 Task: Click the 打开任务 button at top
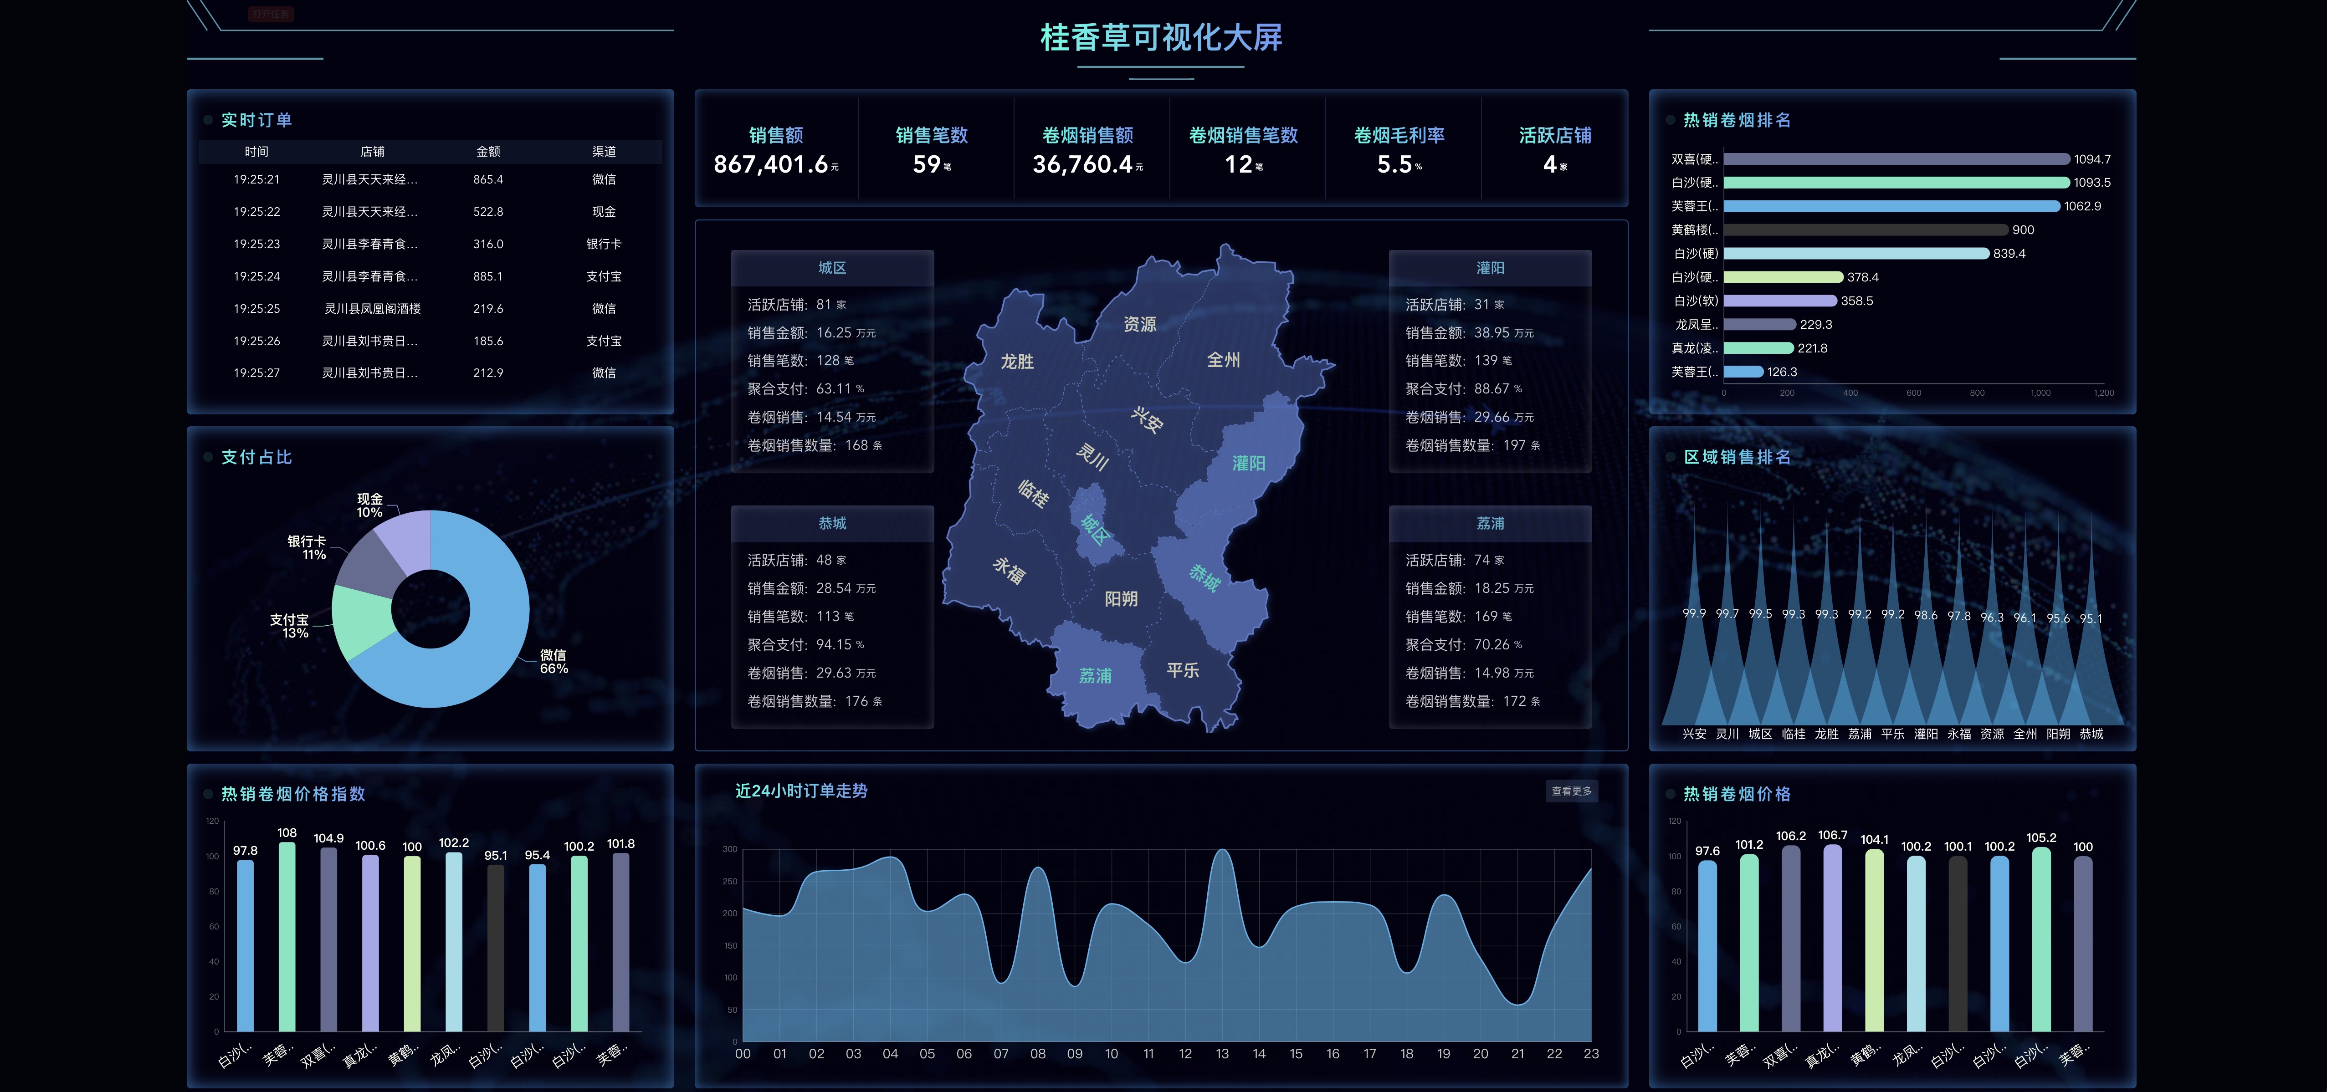coord(271,15)
